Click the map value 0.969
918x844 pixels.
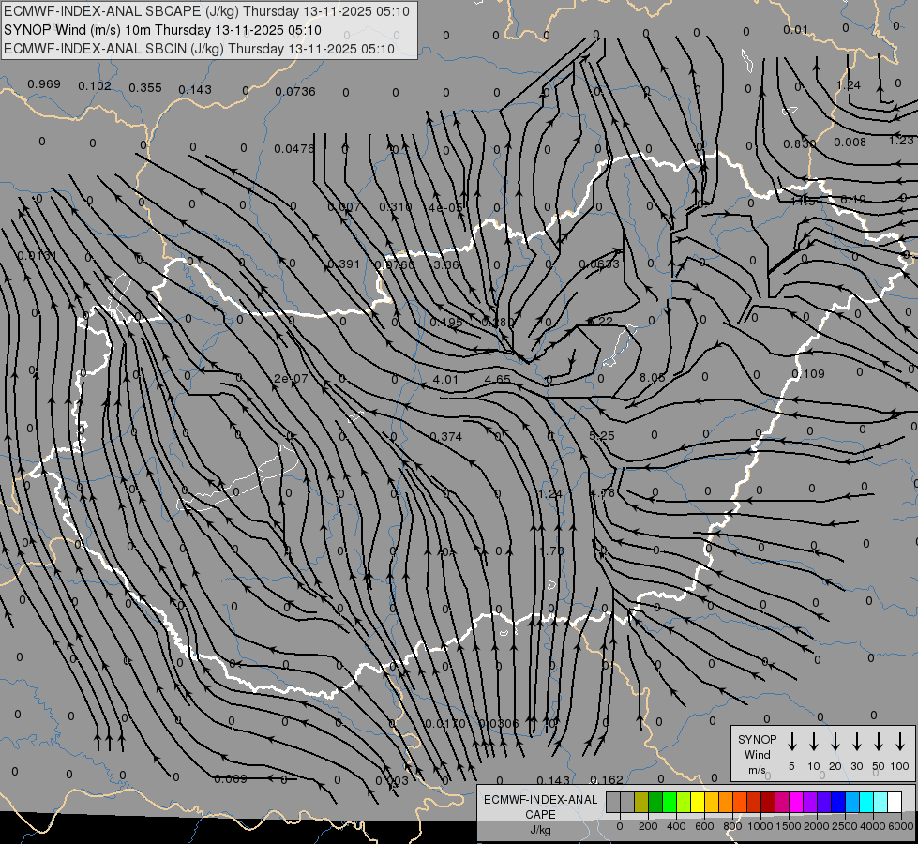(44, 84)
